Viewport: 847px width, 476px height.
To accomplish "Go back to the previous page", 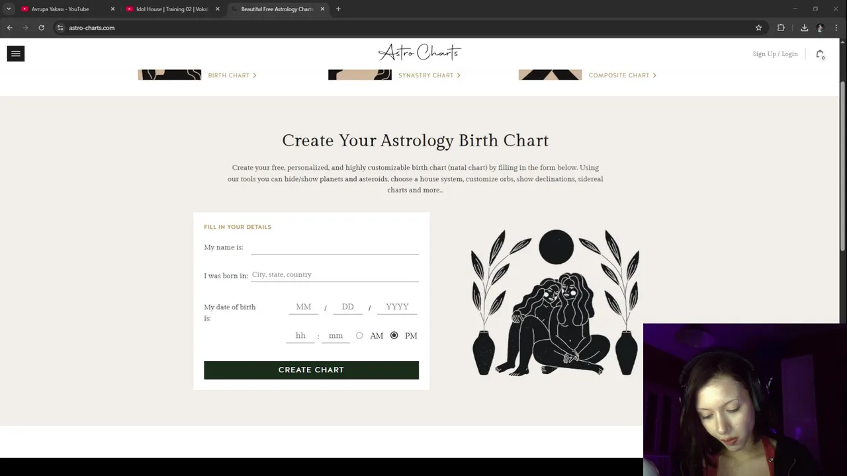I will [10, 28].
